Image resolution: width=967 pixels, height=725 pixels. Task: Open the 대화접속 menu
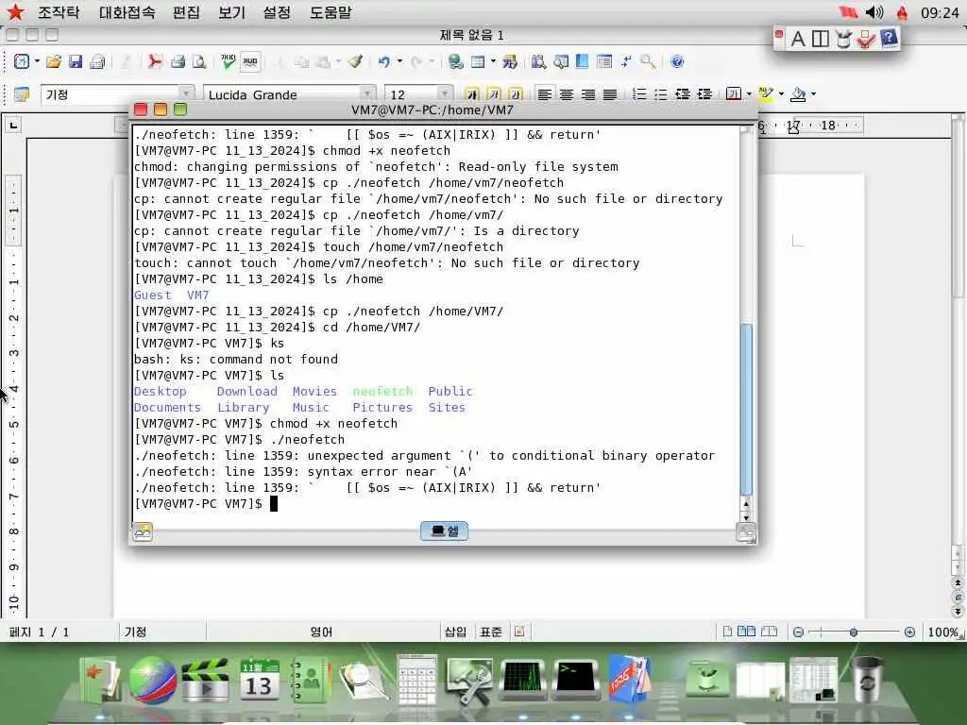pyautogui.click(x=127, y=12)
